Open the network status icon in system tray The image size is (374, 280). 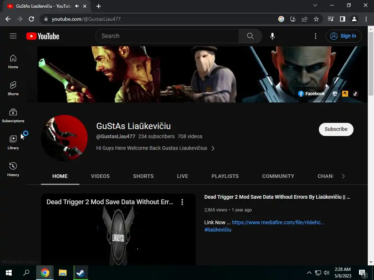pos(318,273)
